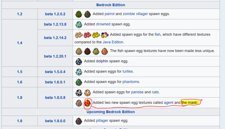The image size is (225, 129).
Task: Follow the pillager link
Action: (x=102, y=121)
